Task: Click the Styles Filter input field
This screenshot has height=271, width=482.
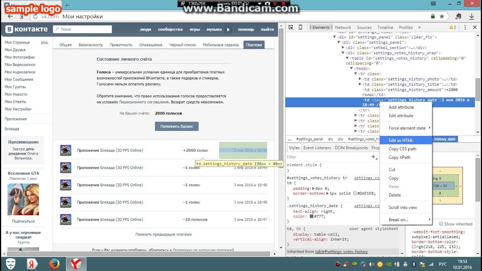Action: 328,157
